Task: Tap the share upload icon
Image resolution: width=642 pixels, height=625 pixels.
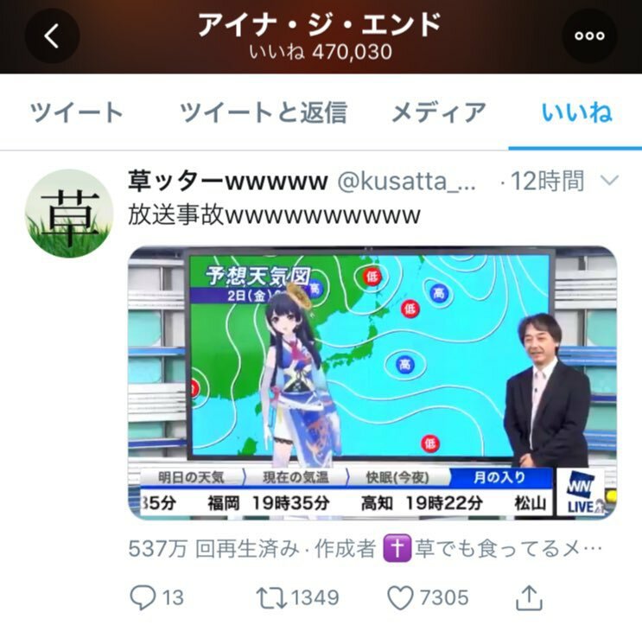Action: pos(529,598)
